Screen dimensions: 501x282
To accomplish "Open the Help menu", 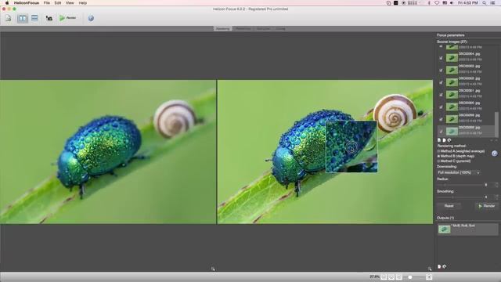I will pyautogui.click(x=83, y=3).
